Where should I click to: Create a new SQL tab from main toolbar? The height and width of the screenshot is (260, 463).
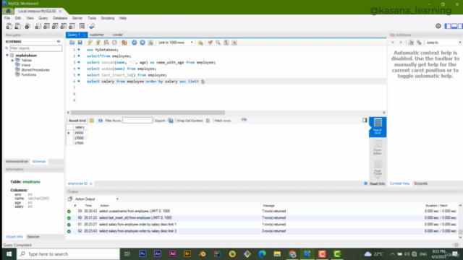9,26
